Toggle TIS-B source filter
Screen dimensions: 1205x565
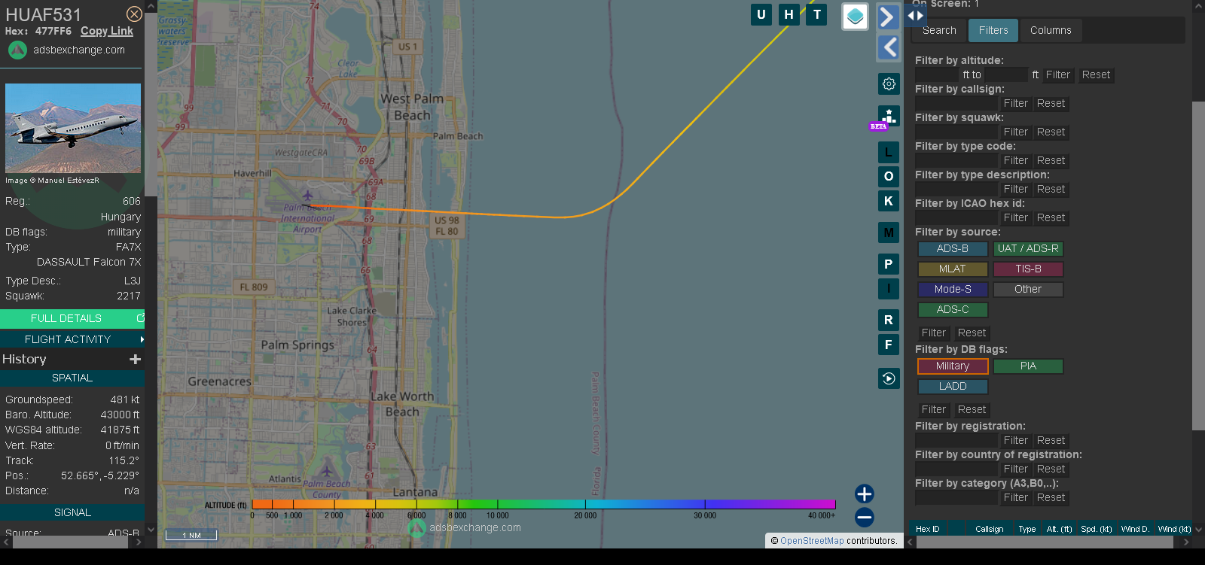(1028, 269)
